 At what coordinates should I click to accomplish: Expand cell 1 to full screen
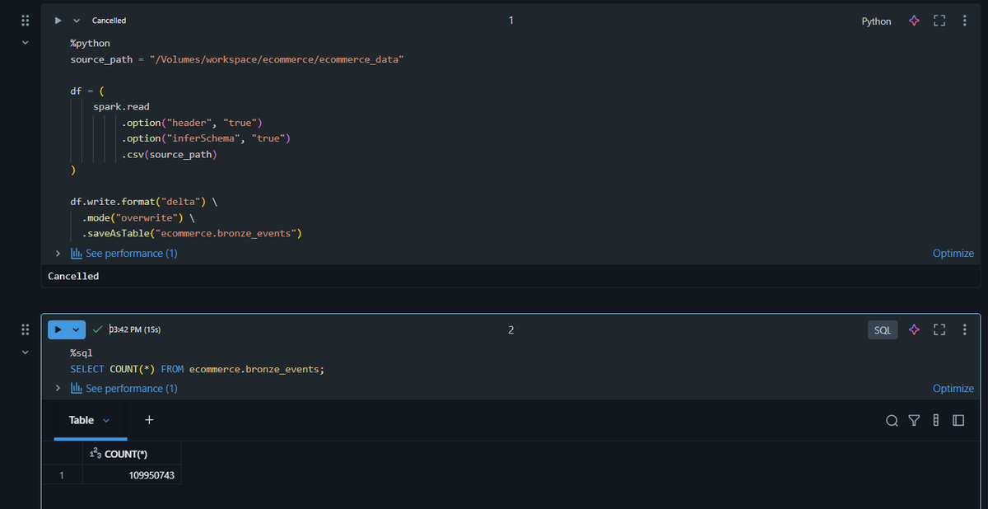click(939, 21)
